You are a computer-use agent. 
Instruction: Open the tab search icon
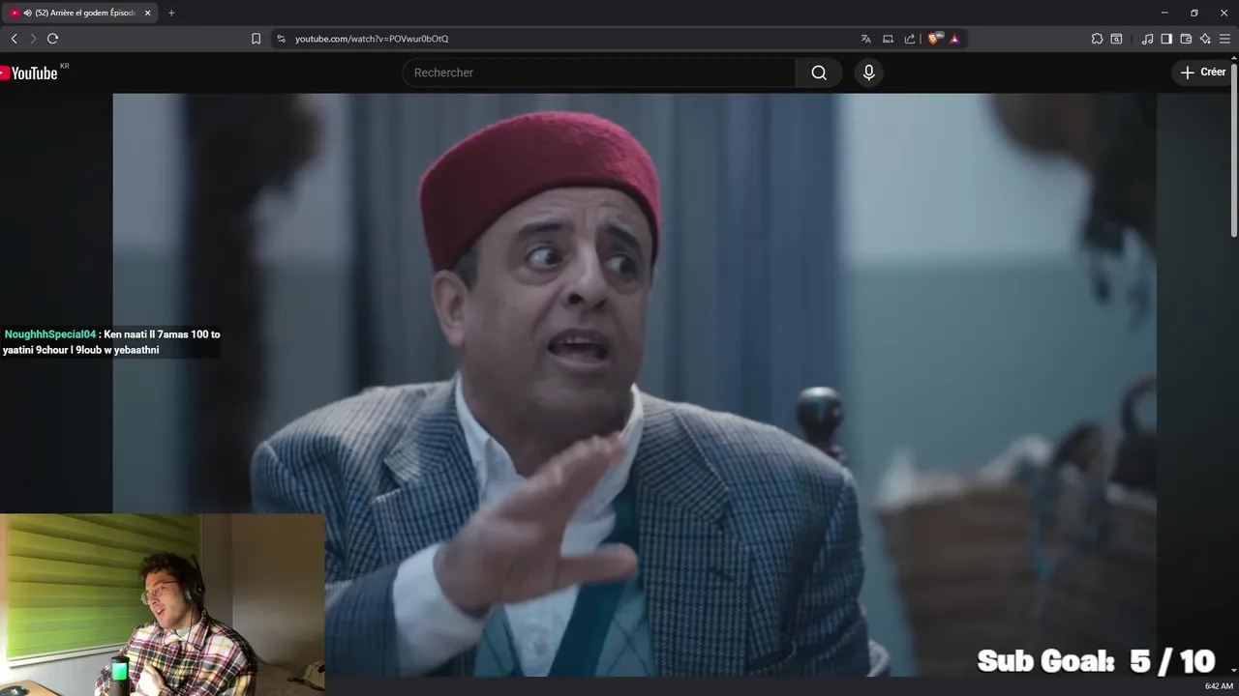(1116, 39)
